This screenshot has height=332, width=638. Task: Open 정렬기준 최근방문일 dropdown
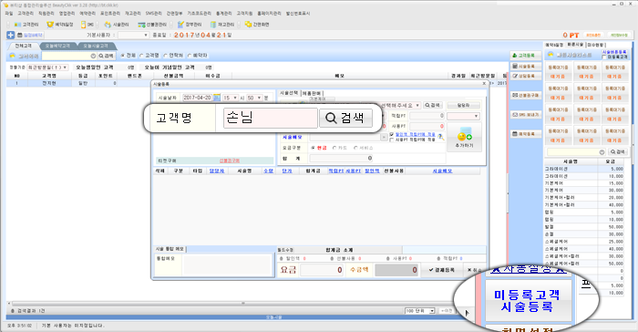coord(47,67)
